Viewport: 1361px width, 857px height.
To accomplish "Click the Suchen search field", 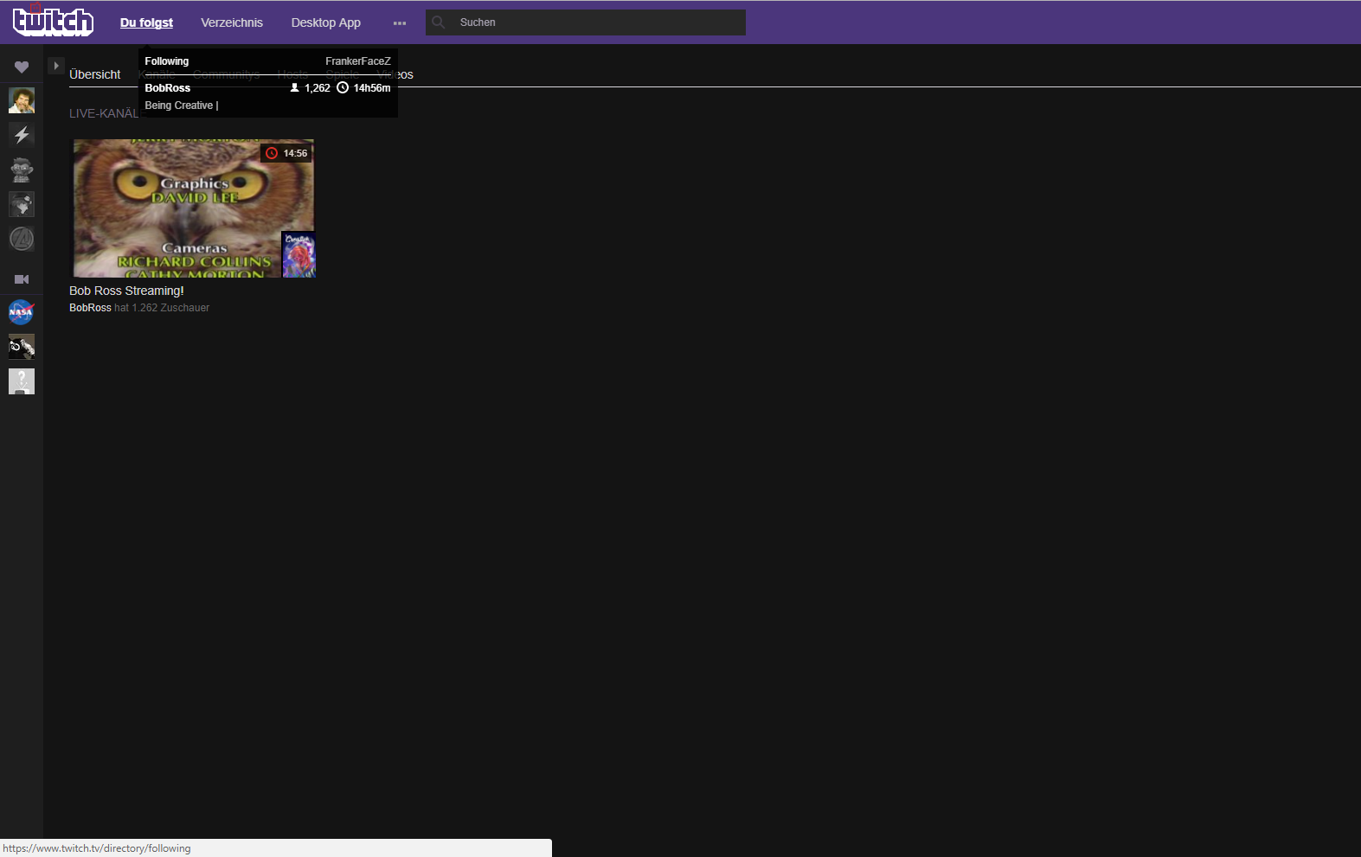I will 586,22.
